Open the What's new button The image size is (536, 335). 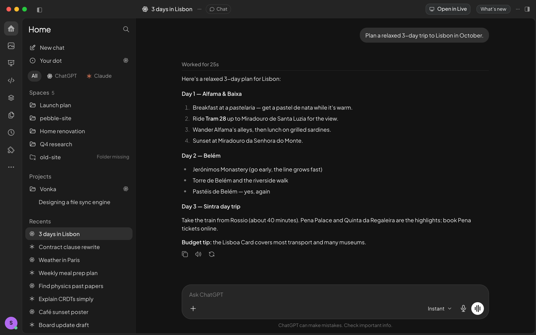[493, 9]
